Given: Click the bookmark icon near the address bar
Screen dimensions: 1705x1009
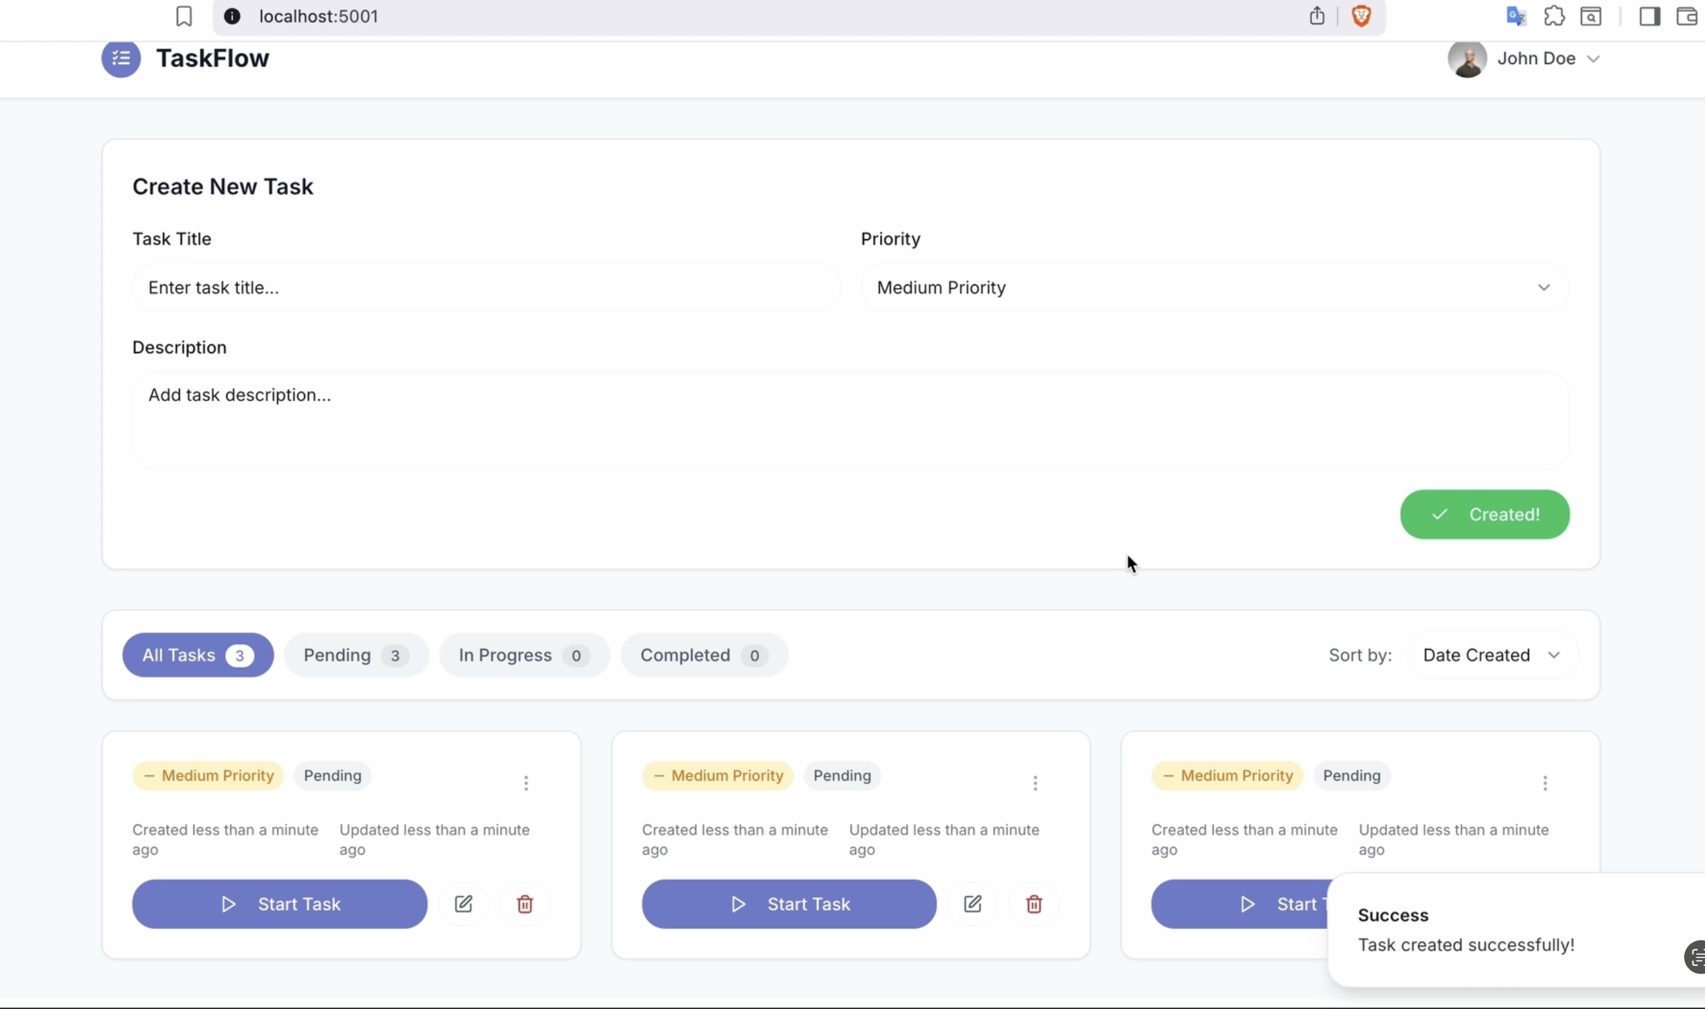Looking at the screenshot, I should 185,16.
